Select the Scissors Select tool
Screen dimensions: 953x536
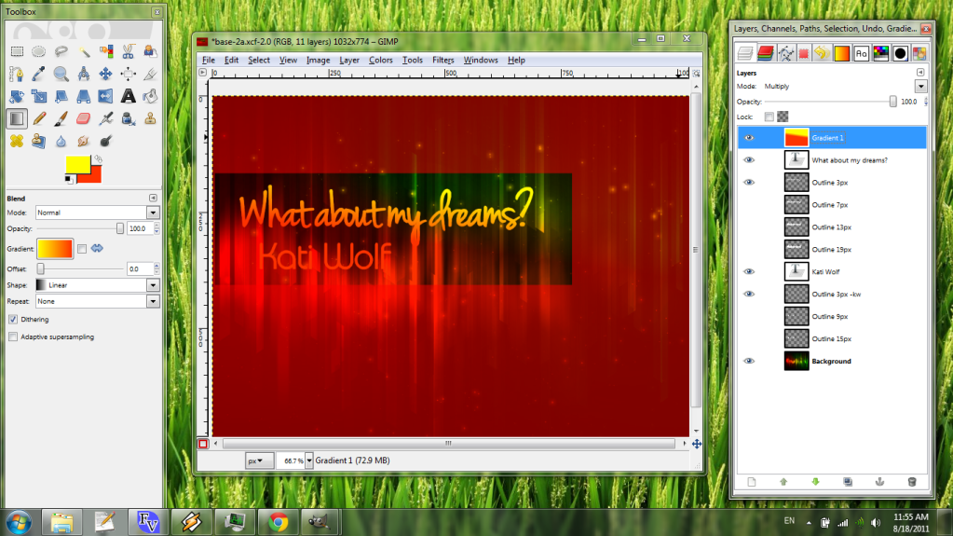(128, 51)
